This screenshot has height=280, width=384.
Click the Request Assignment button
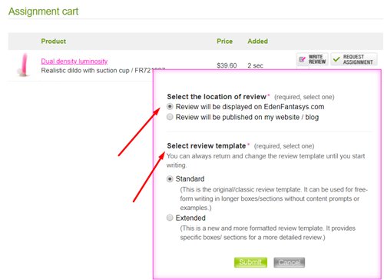point(354,59)
